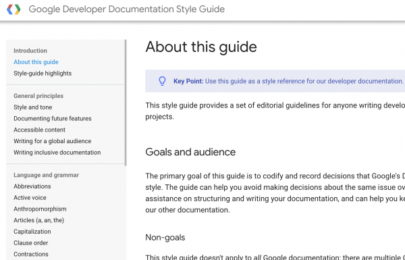The height and width of the screenshot is (260, 405).
Task: Open Clause order sidebar entry
Action: pos(31,243)
